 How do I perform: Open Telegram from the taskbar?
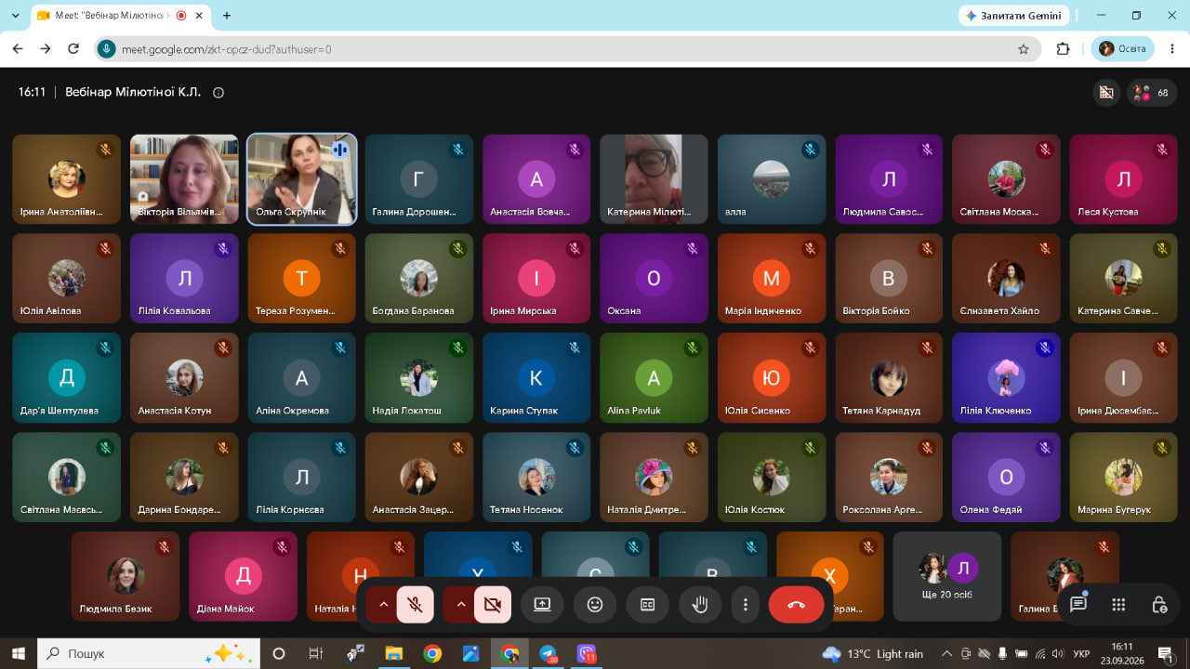[x=549, y=653]
